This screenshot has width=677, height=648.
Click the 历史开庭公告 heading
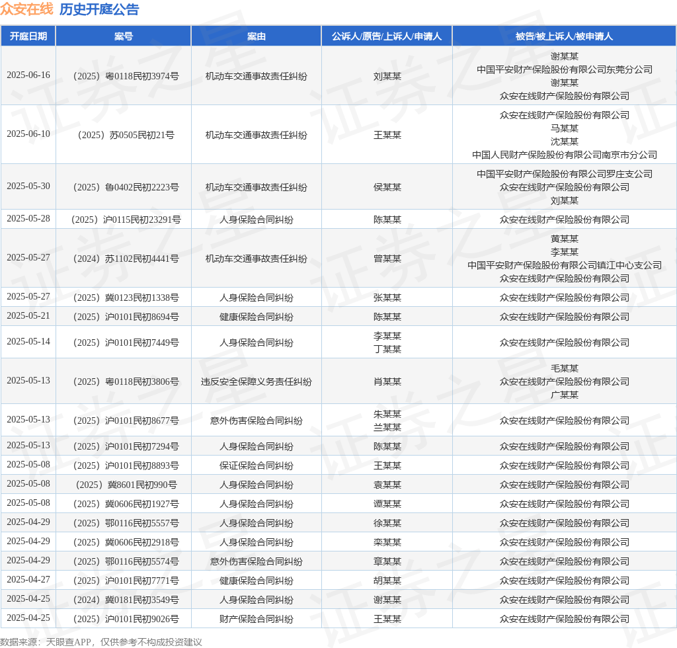pos(99,9)
